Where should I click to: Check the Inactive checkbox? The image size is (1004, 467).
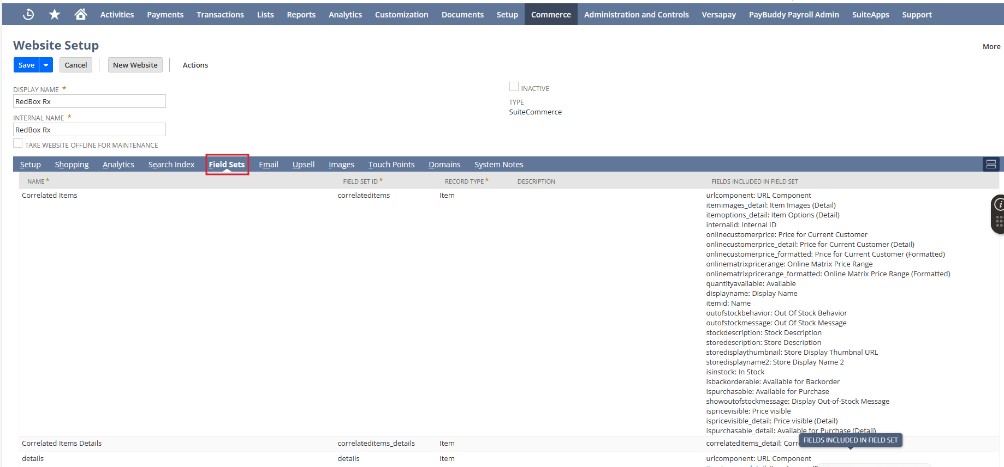pyautogui.click(x=514, y=87)
